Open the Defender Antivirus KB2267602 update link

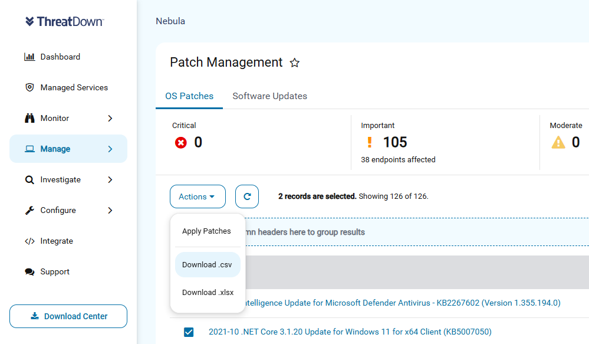(x=403, y=303)
